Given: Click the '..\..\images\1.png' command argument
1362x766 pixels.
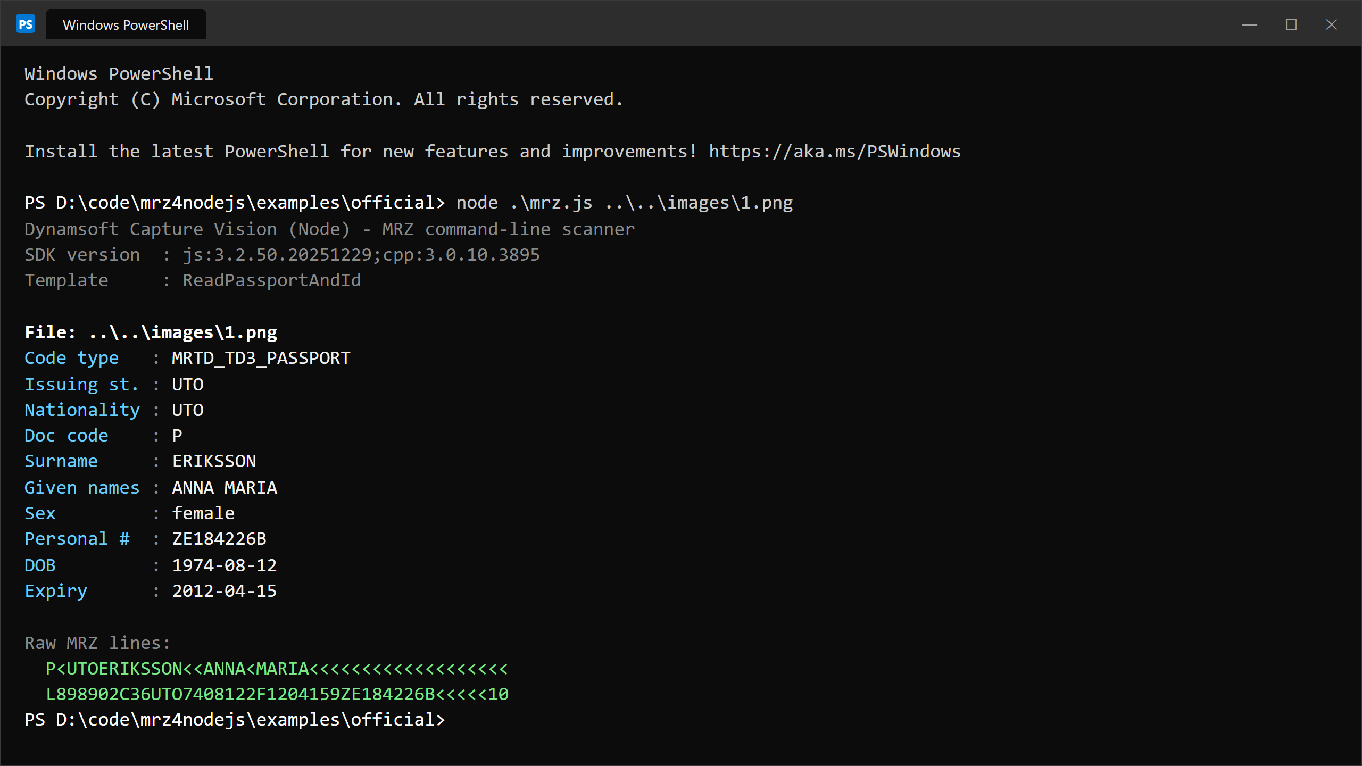Looking at the screenshot, I should tap(699, 203).
